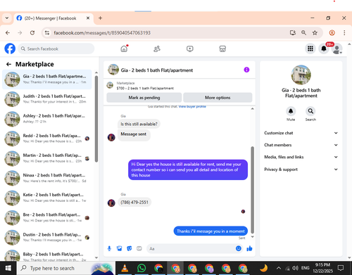Screen dimensions: 352x275
Task: Reload the page with refresh icon
Action: [32, 32]
